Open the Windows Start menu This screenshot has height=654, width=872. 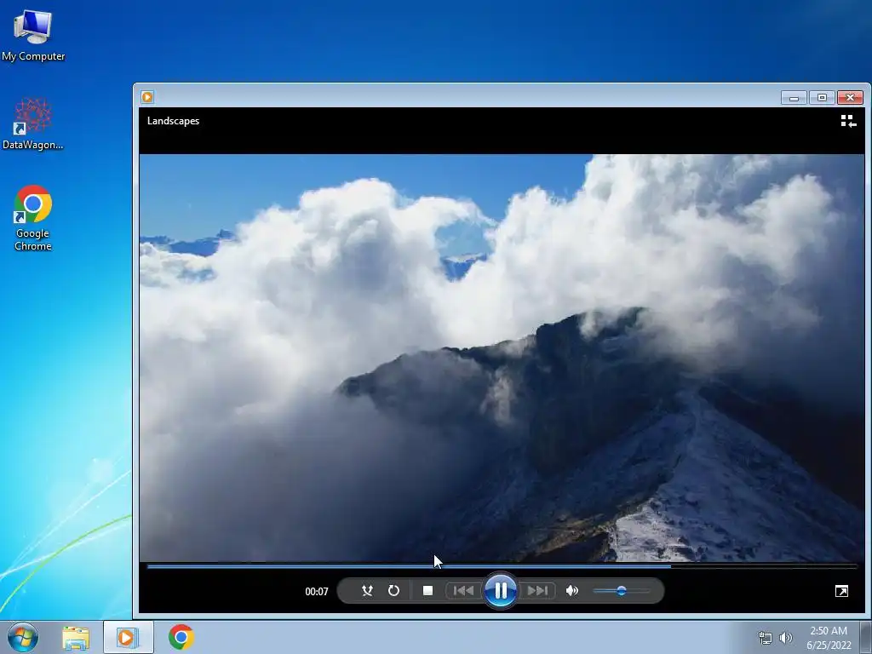click(23, 637)
